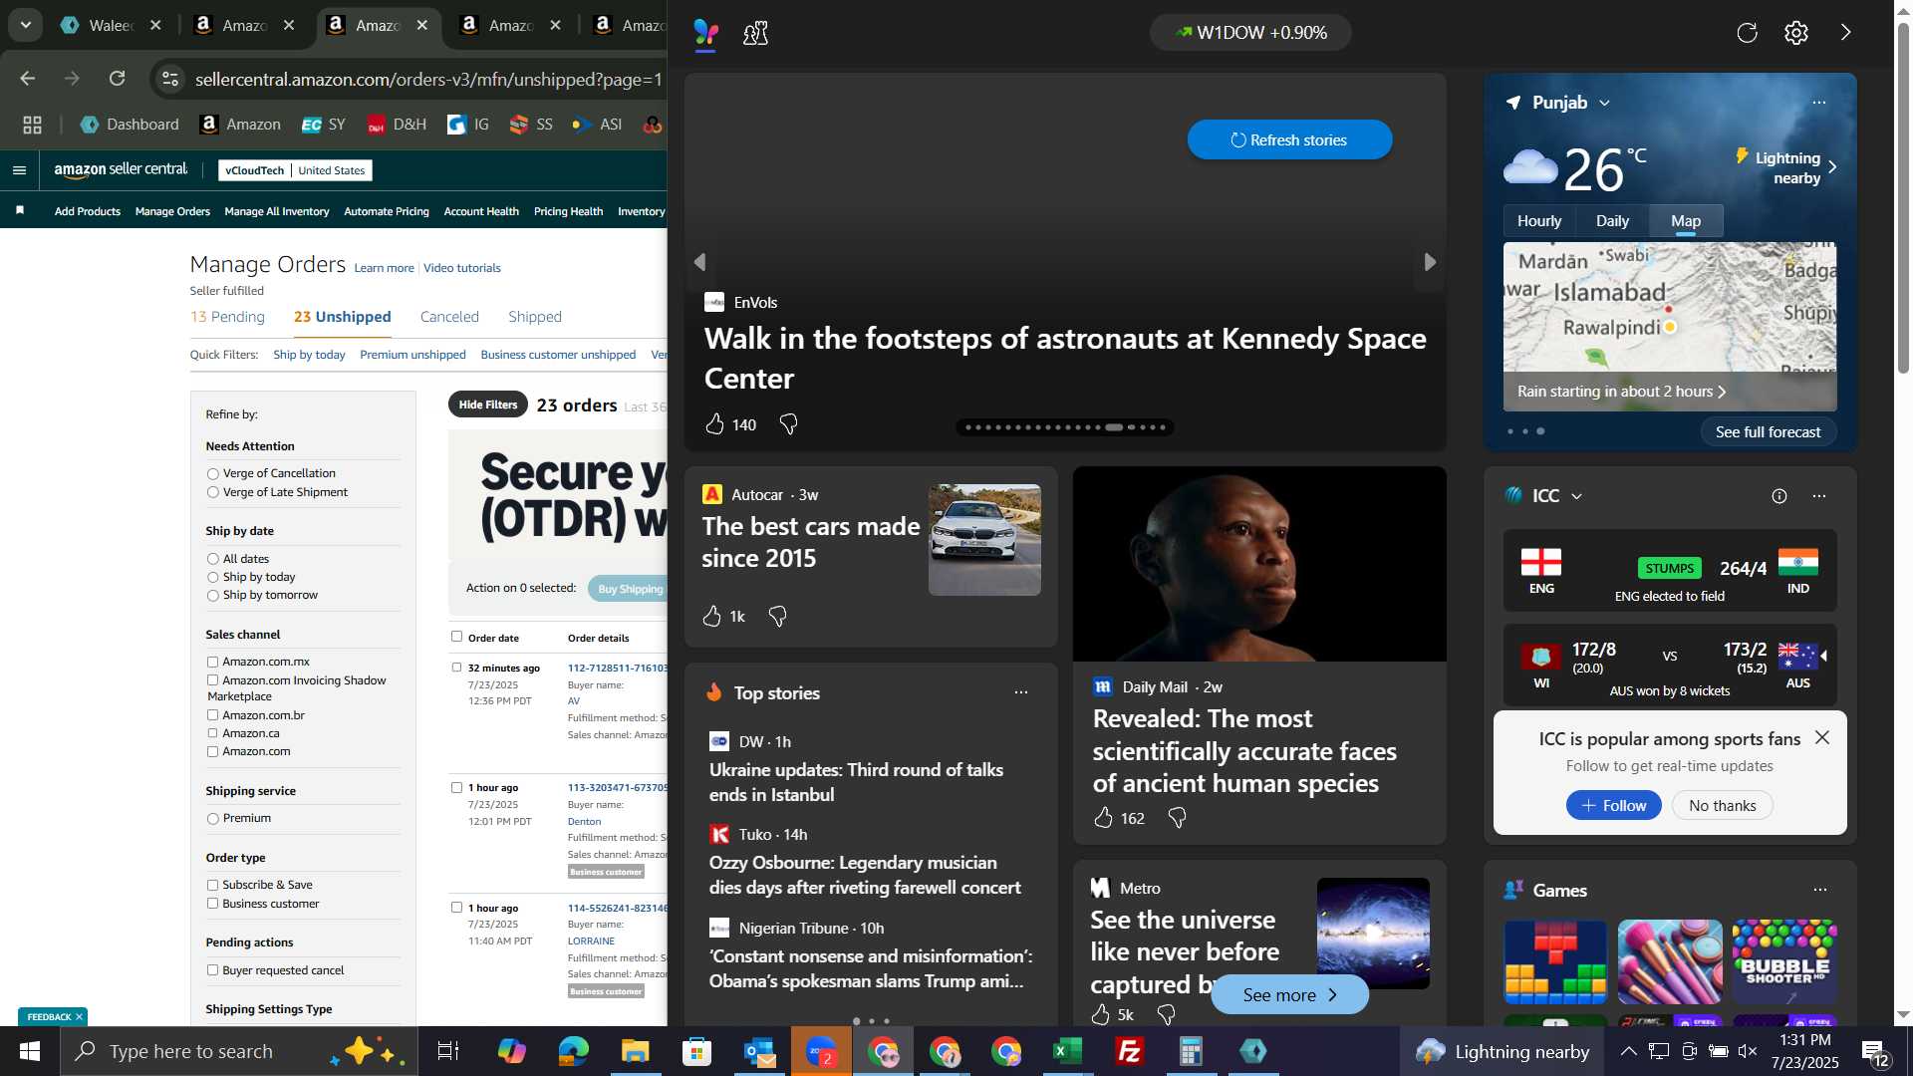
Task: Advance to the next headline story
Action: pyautogui.click(x=1431, y=262)
